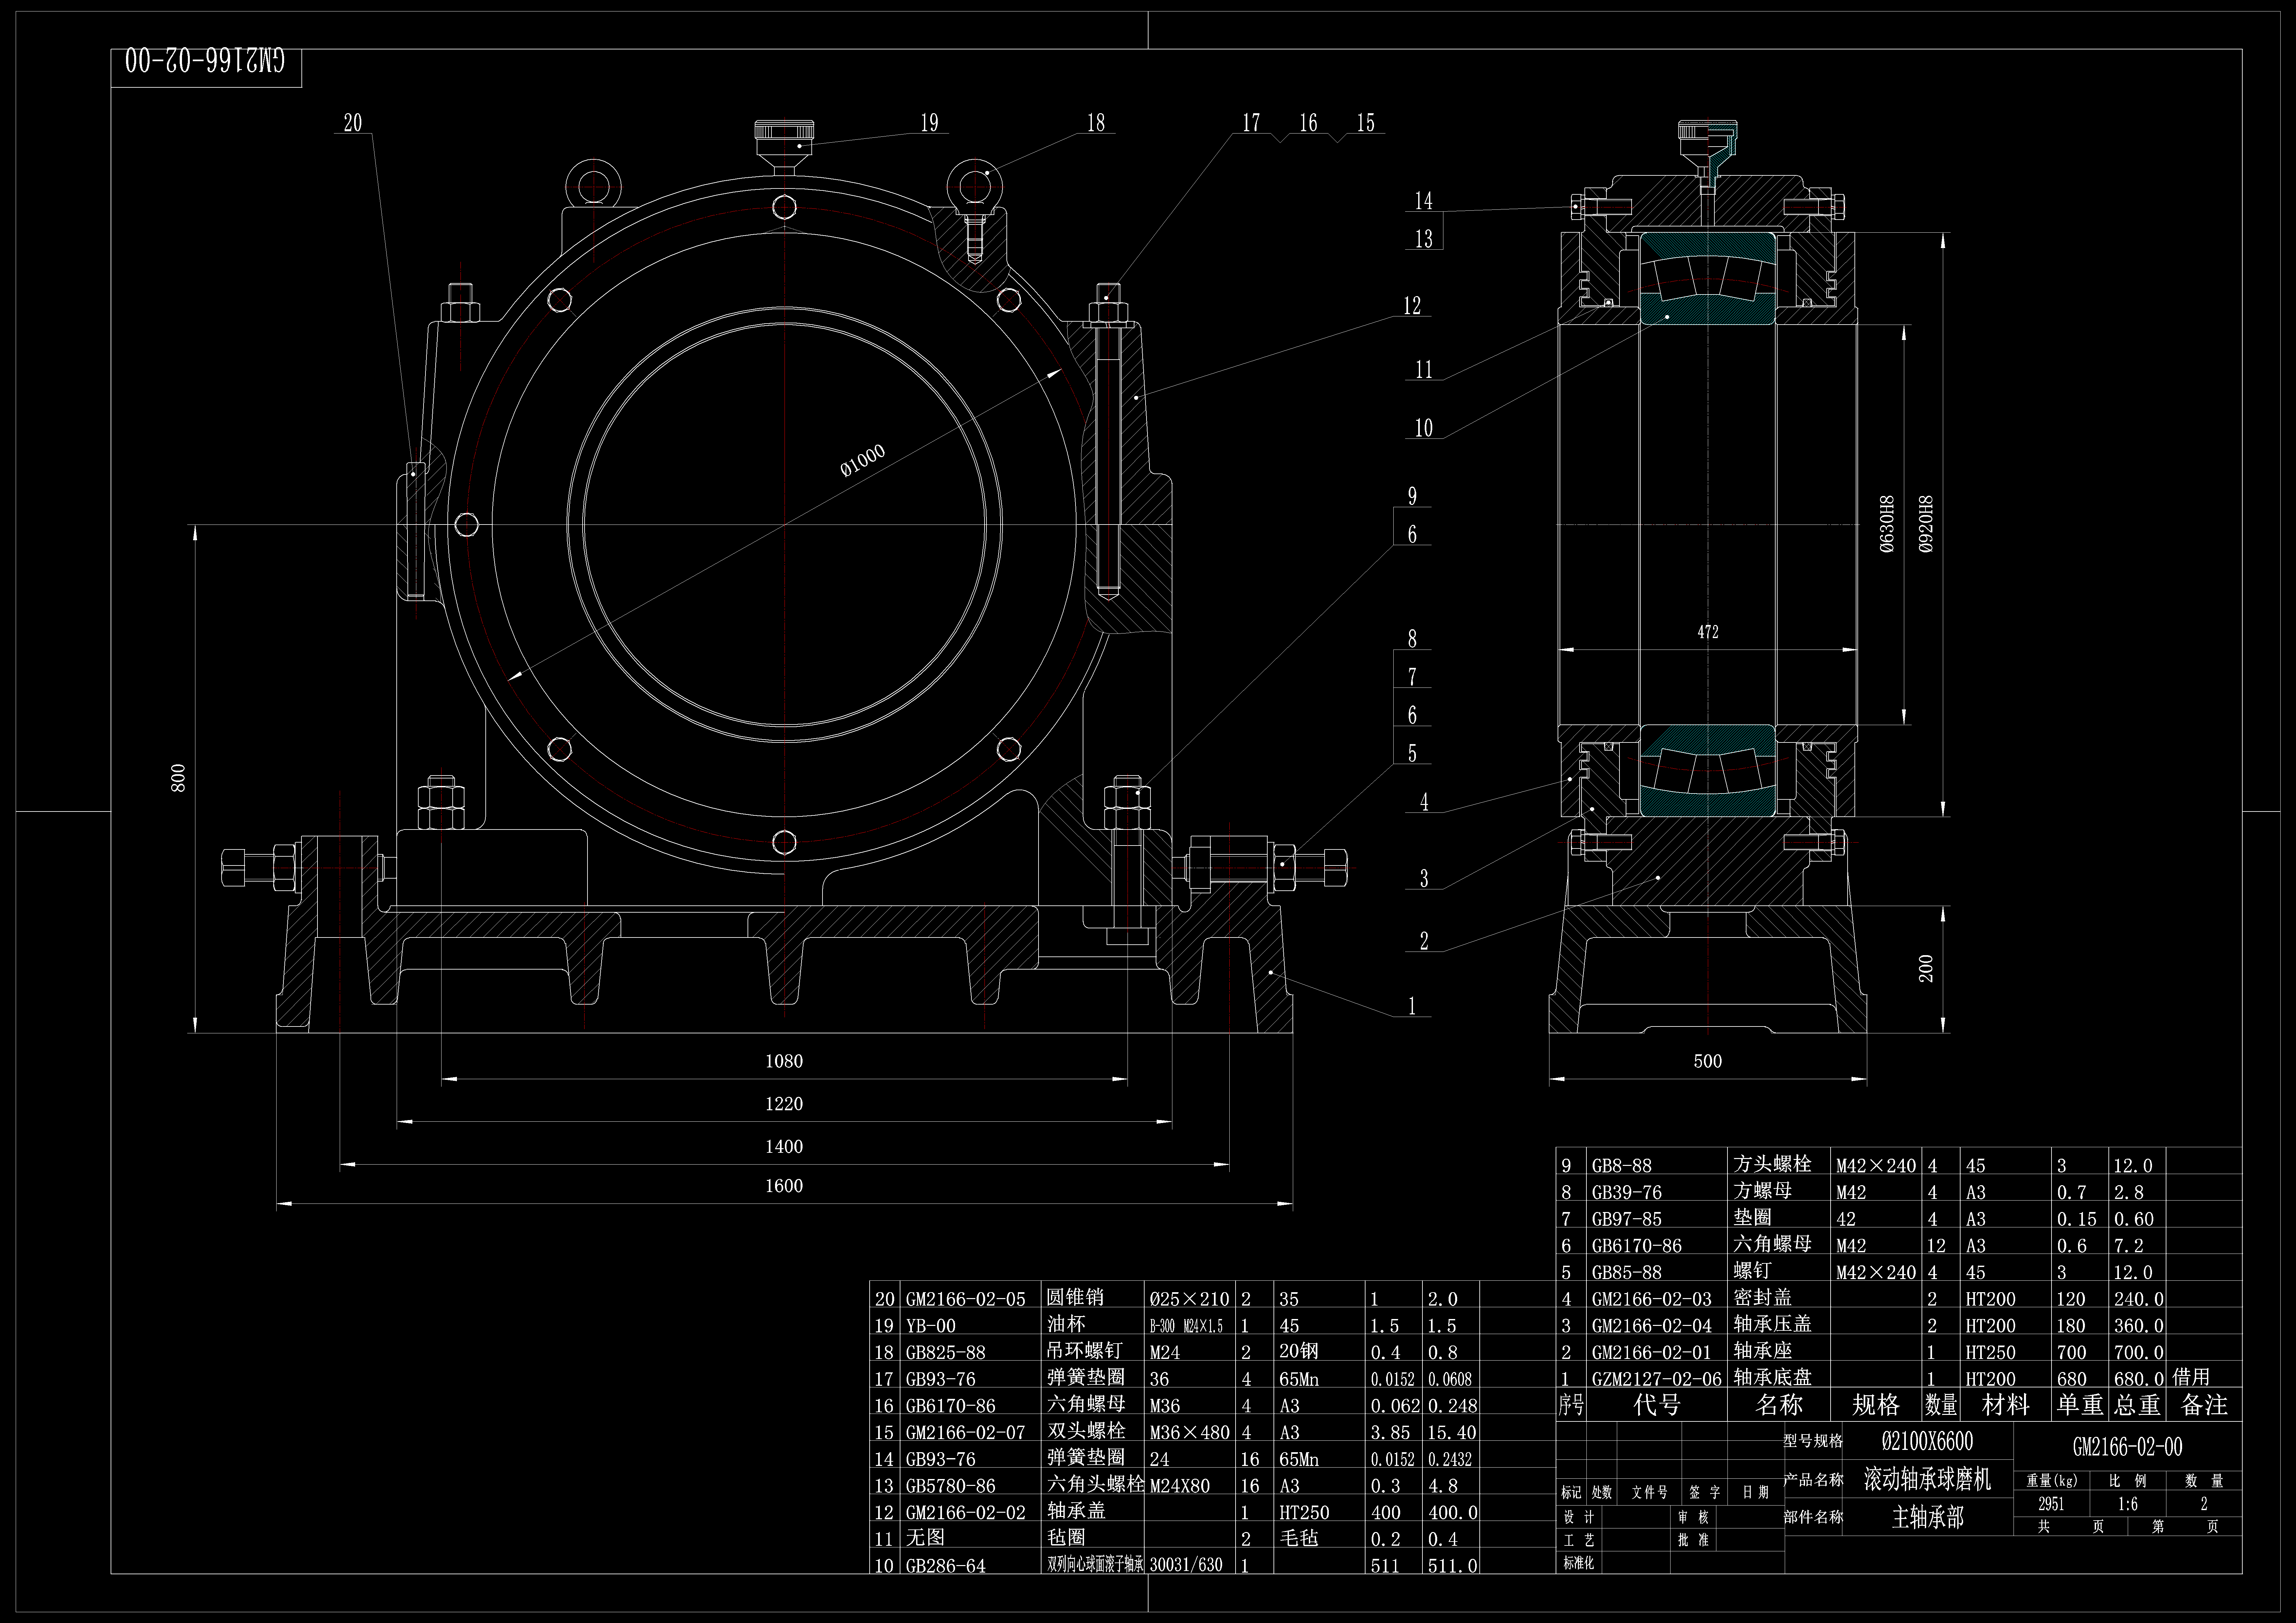The height and width of the screenshot is (1623, 2296).
Task: Pick the 材料 column header
Action: pyautogui.click(x=2006, y=1405)
